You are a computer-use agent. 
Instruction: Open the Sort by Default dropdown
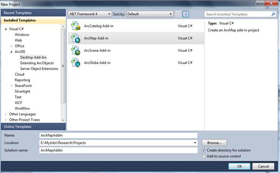pos(150,14)
